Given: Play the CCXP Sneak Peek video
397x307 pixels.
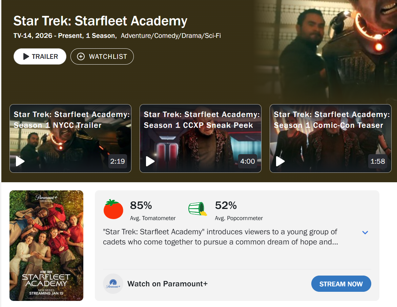Looking at the screenshot, I should tap(150, 161).
